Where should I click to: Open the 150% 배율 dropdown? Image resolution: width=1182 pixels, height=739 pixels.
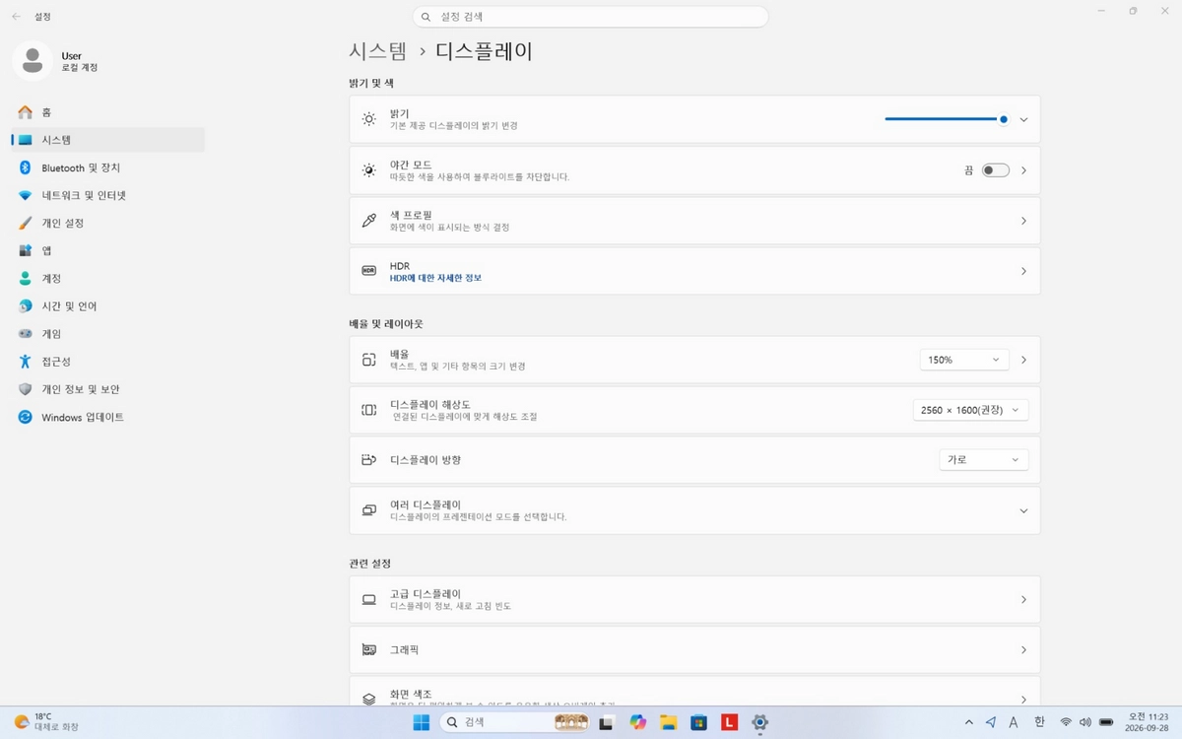[964, 360]
